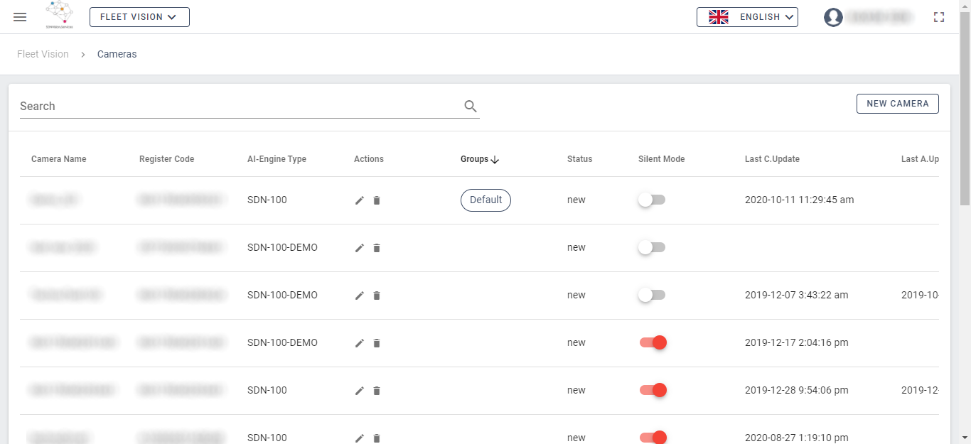
Task: Toggle fullscreen mode icon
Action: 939,17
